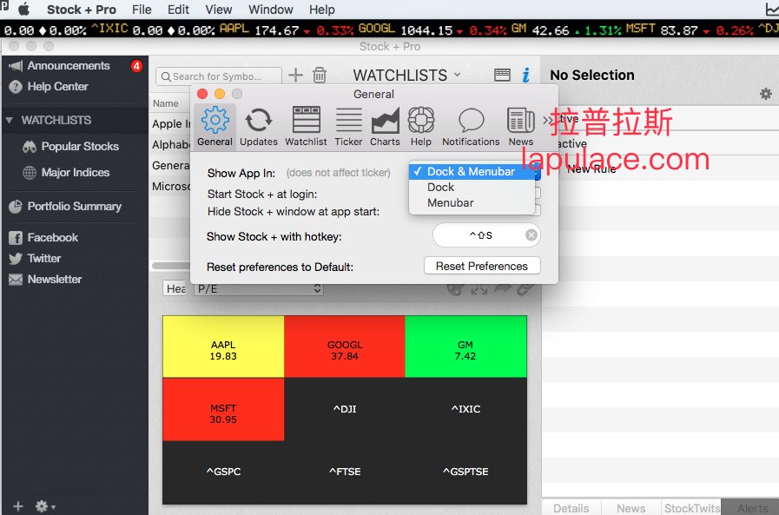Switch to the StockTwits tab

tap(691, 508)
